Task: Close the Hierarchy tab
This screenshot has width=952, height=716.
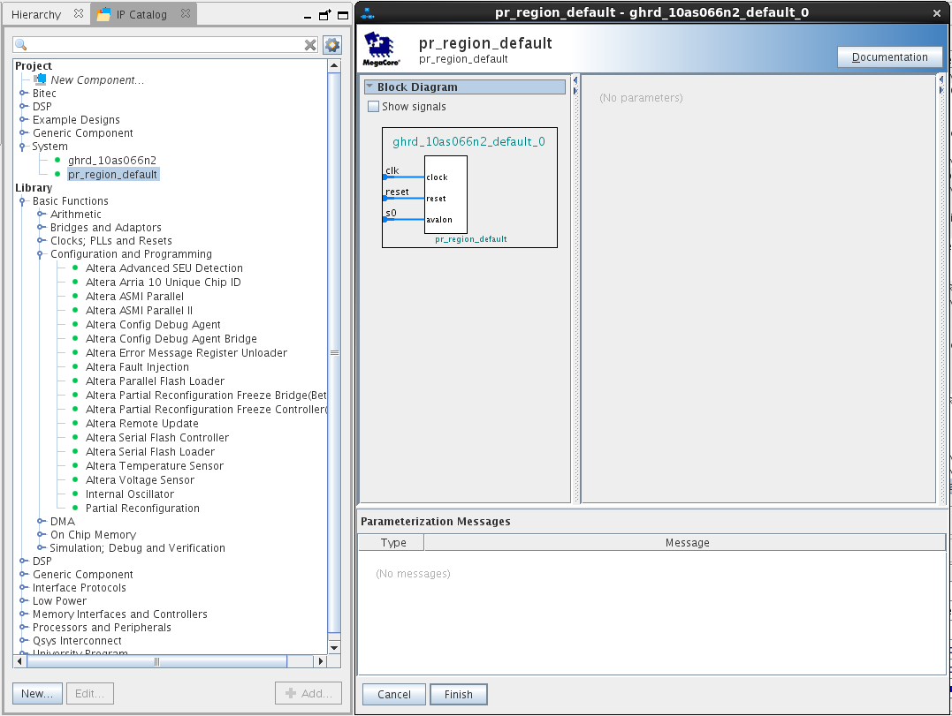Action: click(79, 13)
